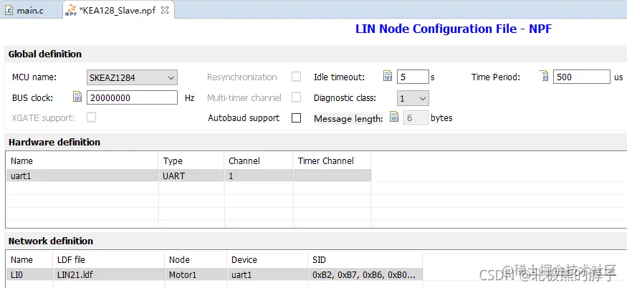Edit the Idle timeout field
Screen dimensions: 627x288
413,77
